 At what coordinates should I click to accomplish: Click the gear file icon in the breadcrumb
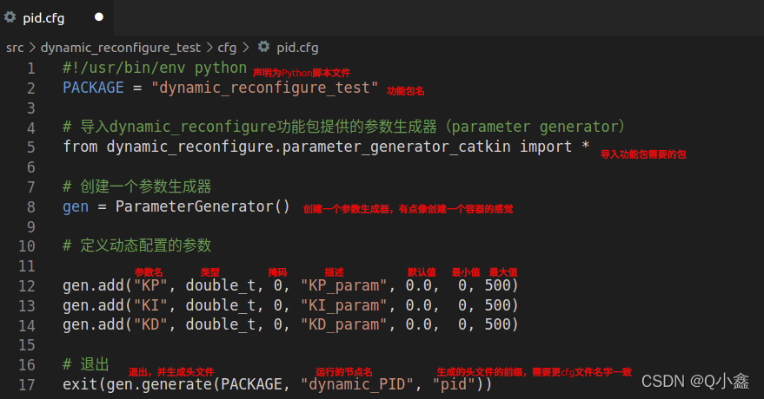coord(263,48)
